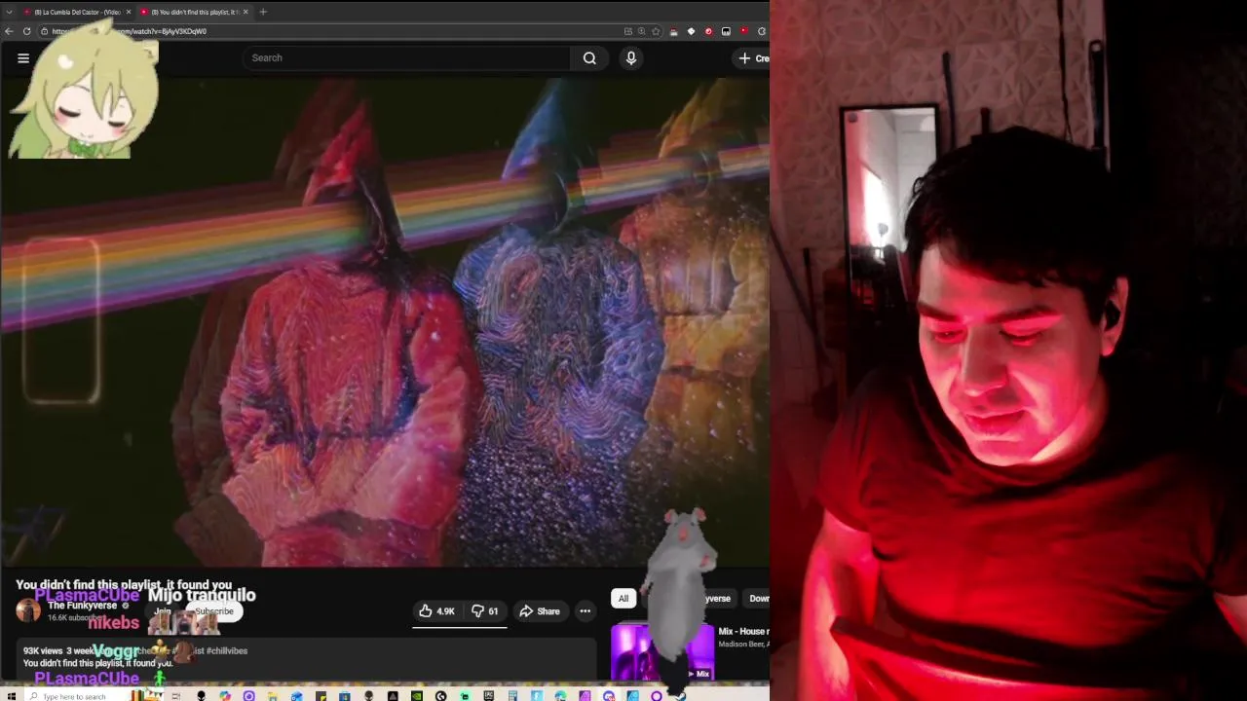Open The Funkyverse channel name link
The width and height of the screenshot is (1247, 701).
click(x=82, y=606)
